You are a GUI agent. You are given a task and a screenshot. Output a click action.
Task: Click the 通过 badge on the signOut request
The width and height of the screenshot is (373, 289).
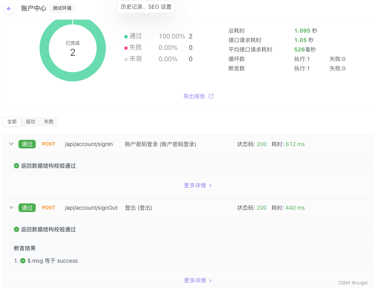(27, 208)
